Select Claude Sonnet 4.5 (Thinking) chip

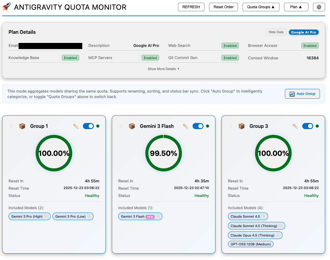(x=256, y=226)
